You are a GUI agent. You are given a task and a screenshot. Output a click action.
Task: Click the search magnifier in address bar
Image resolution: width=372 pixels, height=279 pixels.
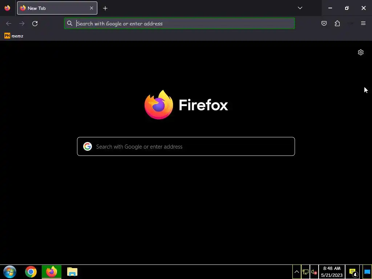pos(69,23)
